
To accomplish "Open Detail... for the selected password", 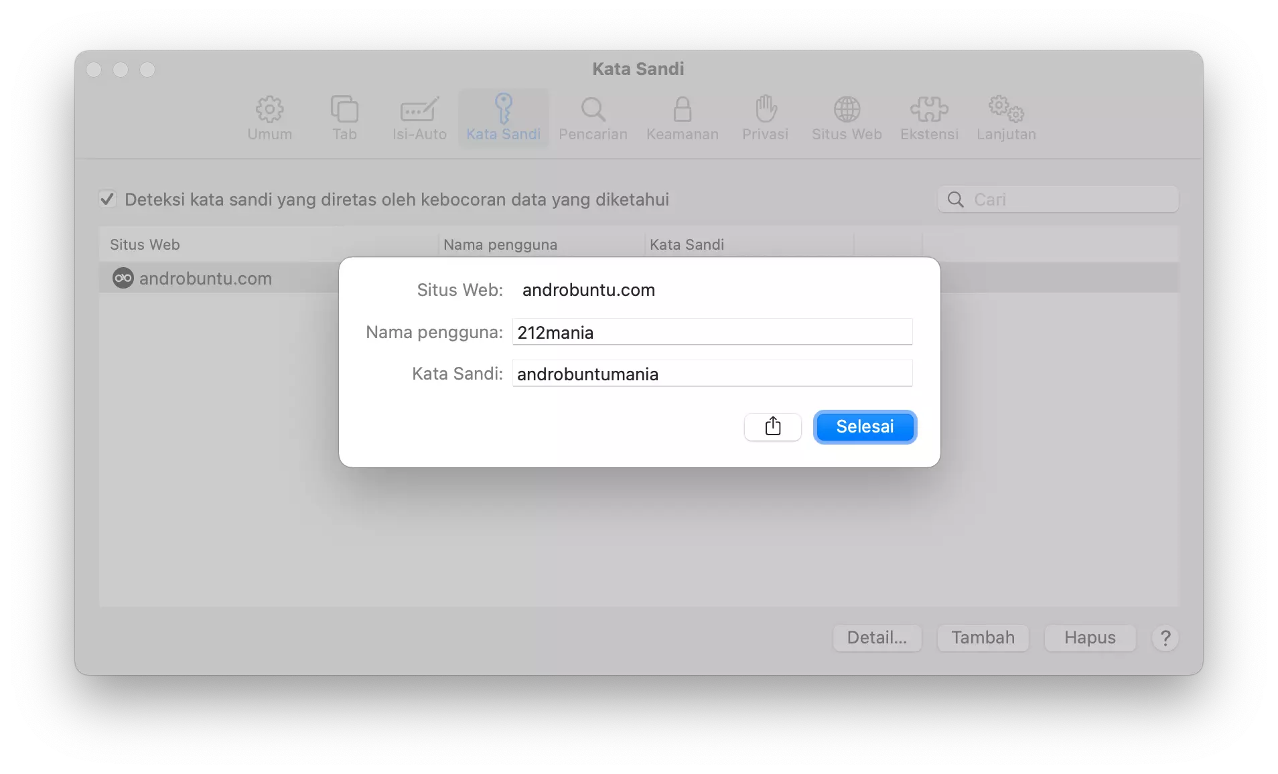I will click(x=877, y=638).
